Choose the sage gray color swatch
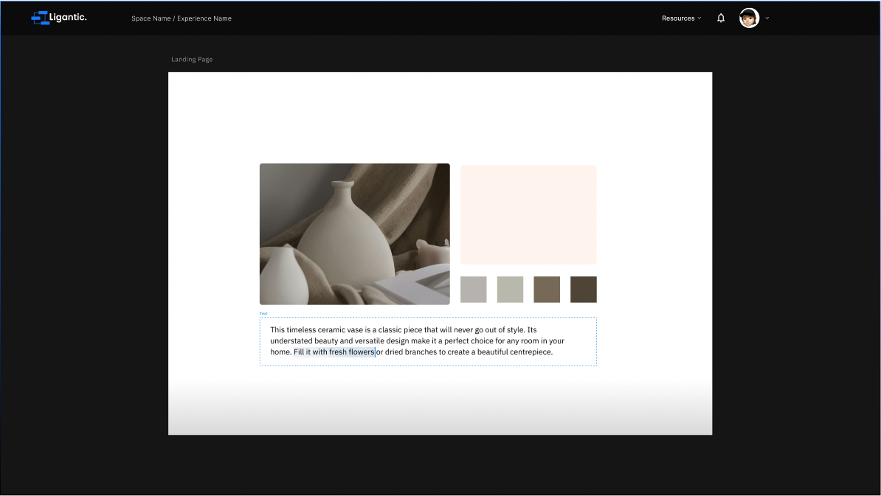Viewport: 881px width, 496px height. click(510, 290)
